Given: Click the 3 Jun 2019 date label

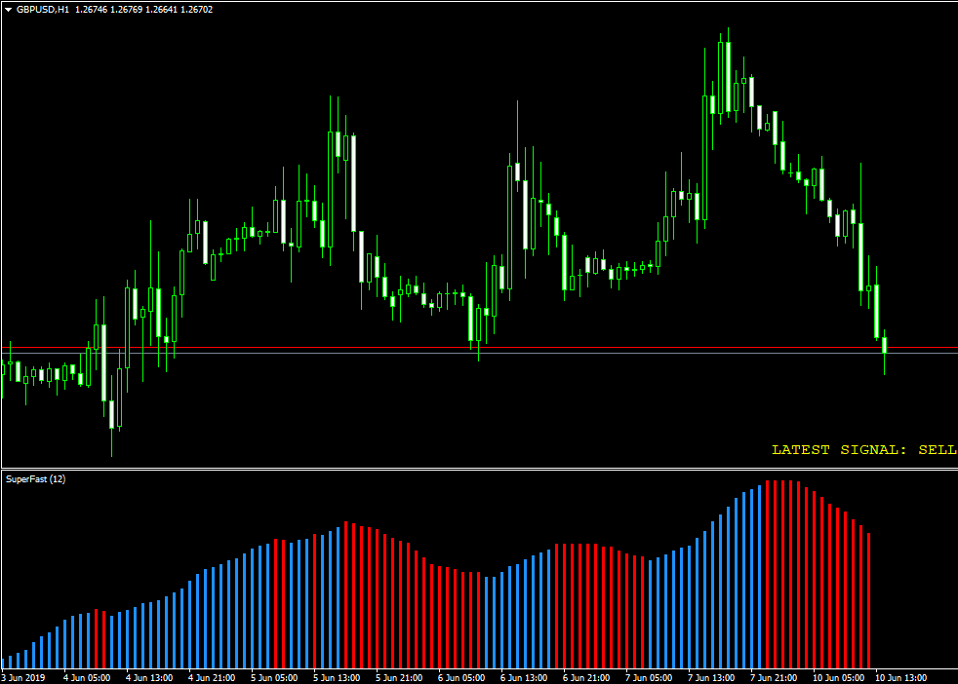Looking at the screenshot, I should 23,677.
